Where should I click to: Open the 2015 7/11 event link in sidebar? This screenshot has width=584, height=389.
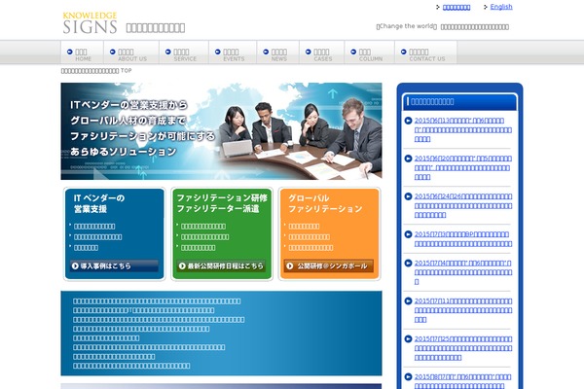click(463, 310)
